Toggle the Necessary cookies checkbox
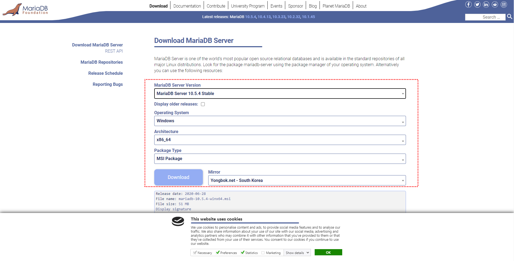Viewport: 514px width, 261px height. [195, 253]
